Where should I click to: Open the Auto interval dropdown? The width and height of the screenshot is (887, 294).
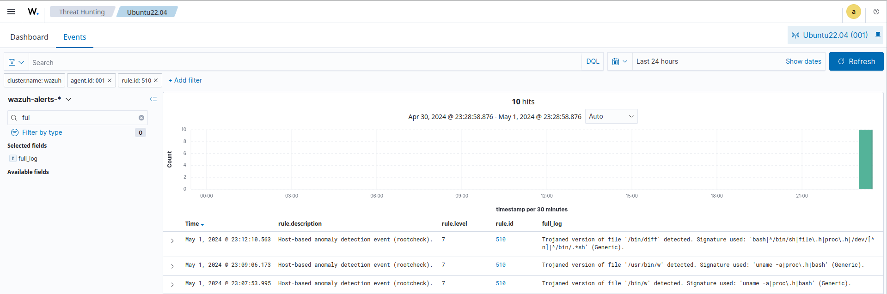(611, 116)
